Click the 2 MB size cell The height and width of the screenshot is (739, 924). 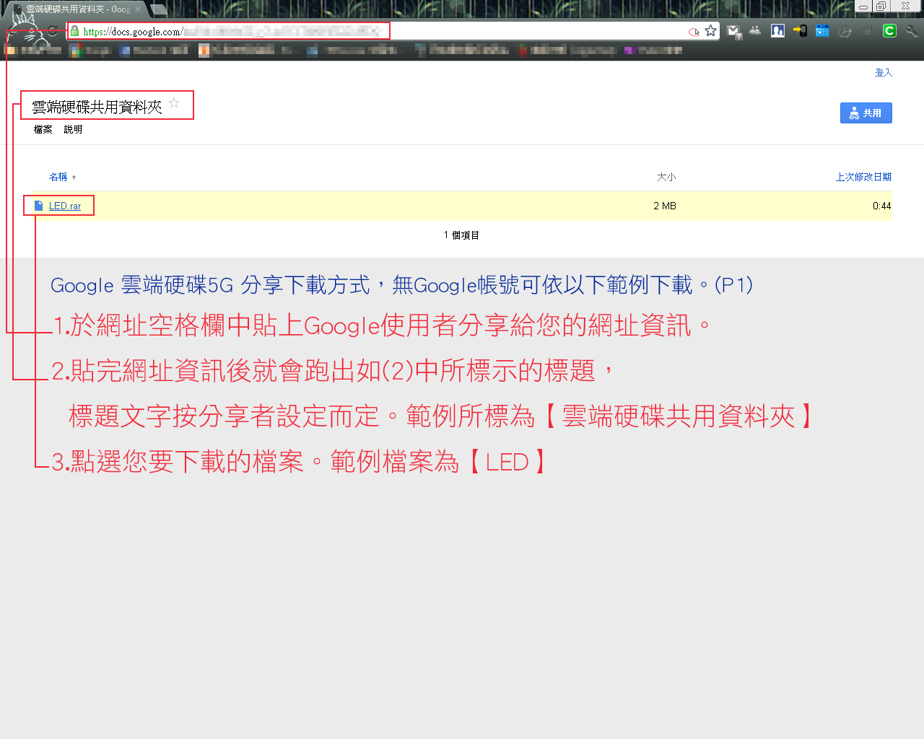[665, 206]
